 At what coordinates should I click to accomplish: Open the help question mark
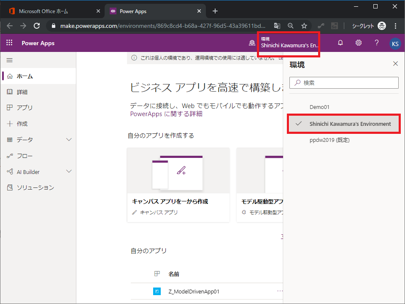coord(377,43)
